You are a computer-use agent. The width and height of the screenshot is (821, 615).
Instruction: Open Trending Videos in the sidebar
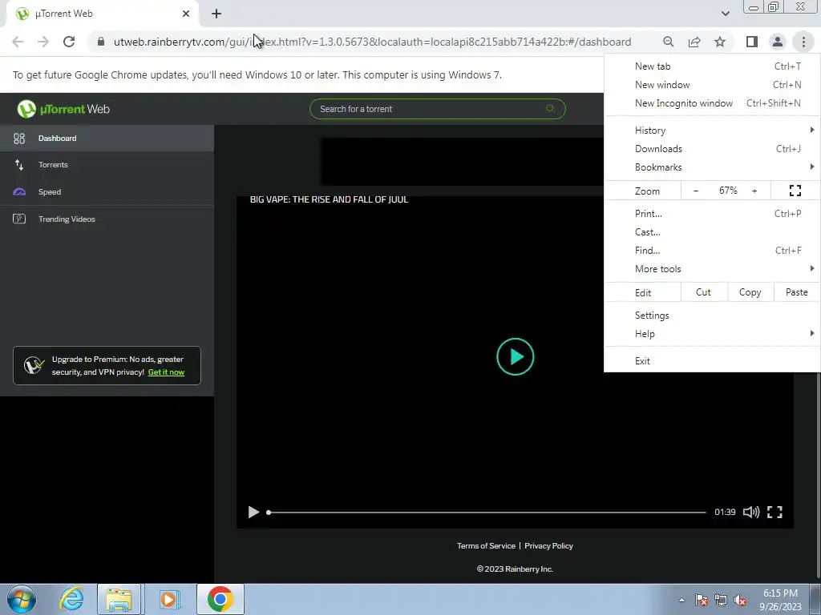point(107,219)
